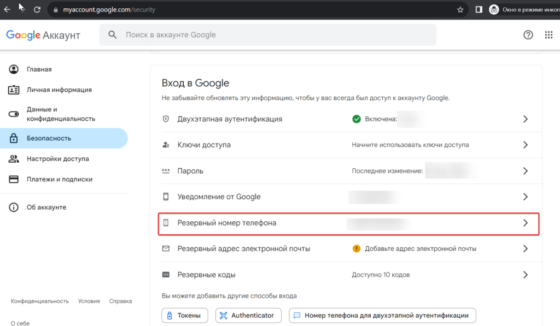Click the green check next to Включена

point(357,119)
